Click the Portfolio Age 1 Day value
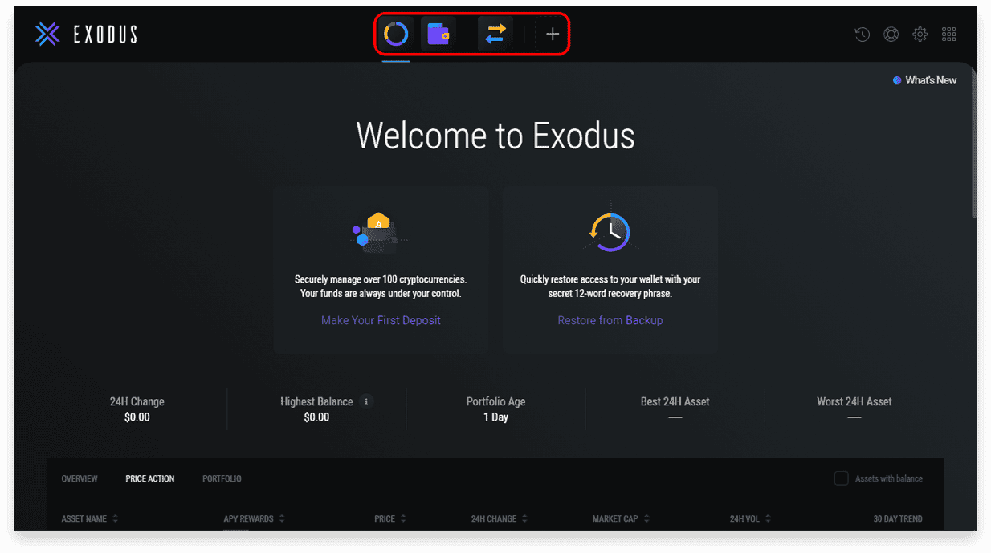Screen dimensions: 991x553 coord(495,417)
